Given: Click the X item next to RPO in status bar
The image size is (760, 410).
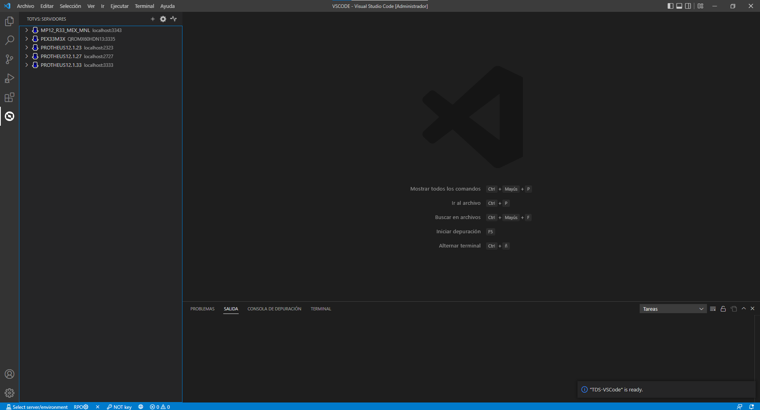Looking at the screenshot, I should [97, 407].
